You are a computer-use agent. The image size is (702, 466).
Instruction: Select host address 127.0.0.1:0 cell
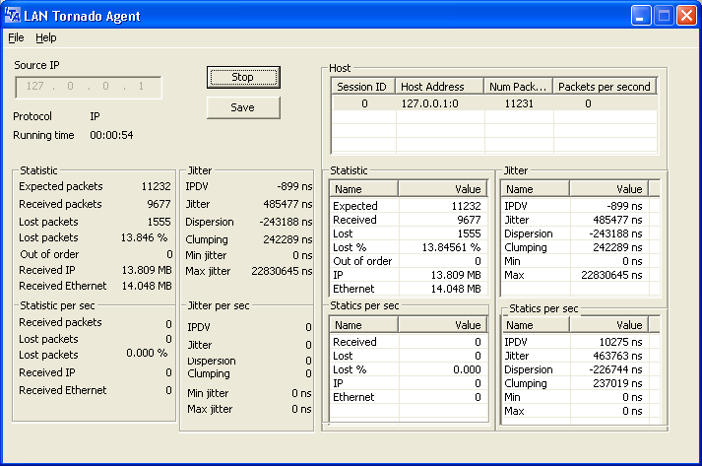click(439, 103)
